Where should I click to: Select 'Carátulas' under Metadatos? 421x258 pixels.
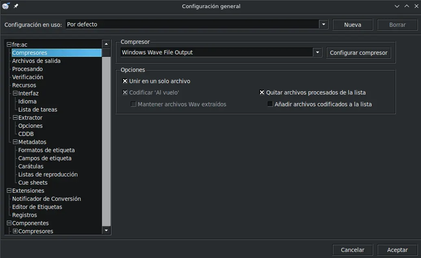point(30,166)
